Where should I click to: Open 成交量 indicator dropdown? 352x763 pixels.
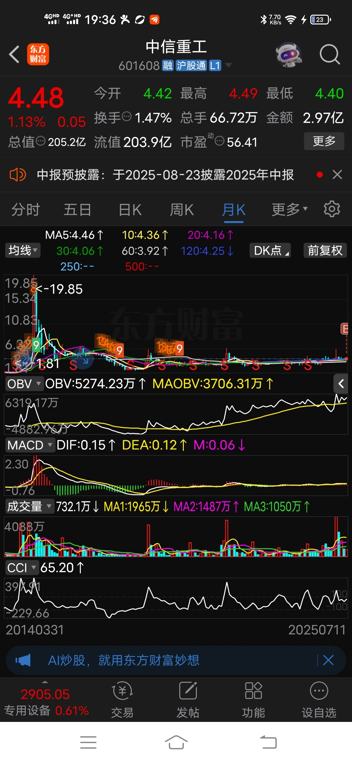[29, 506]
